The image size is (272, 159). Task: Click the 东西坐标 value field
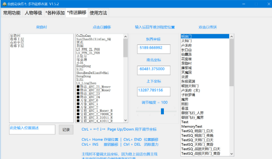pyautogui.click(x=154, y=49)
